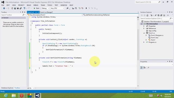The height and width of the screenshot is (98, 174).
Task: Open the BUILD menu
Action: tap(29, 5)
